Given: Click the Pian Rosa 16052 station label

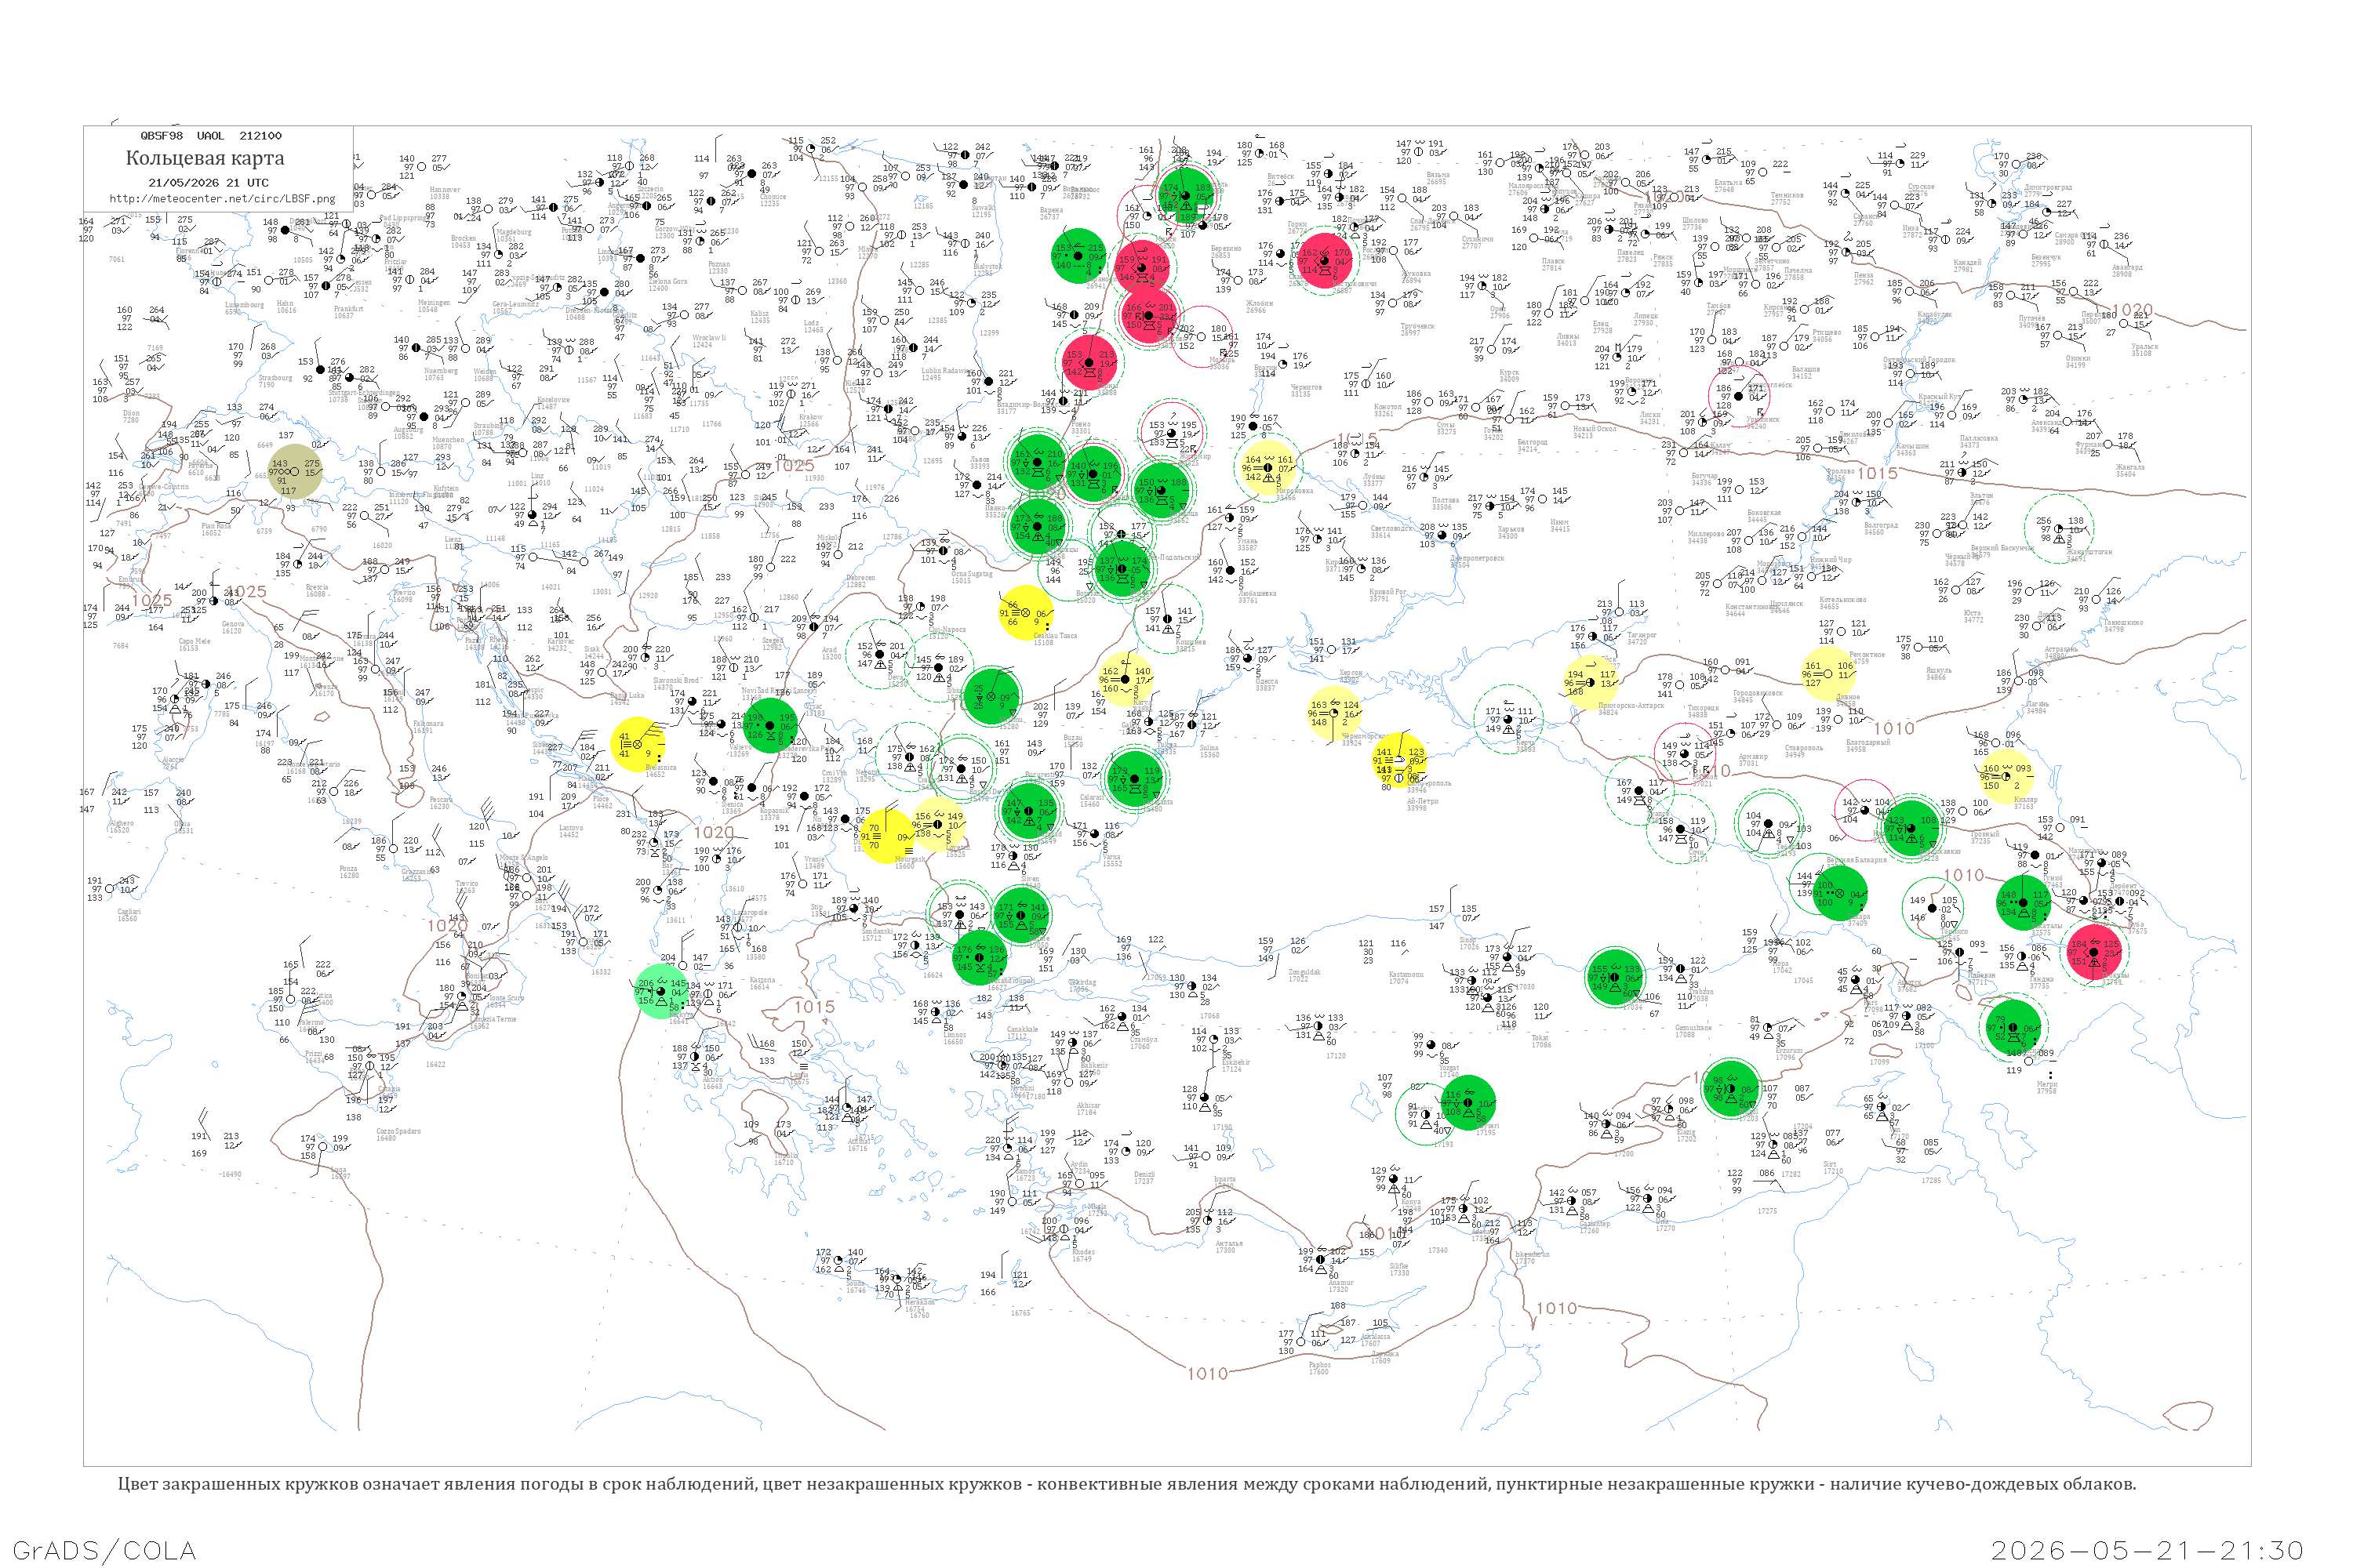Looking at the screenshot, I should 216,529.
